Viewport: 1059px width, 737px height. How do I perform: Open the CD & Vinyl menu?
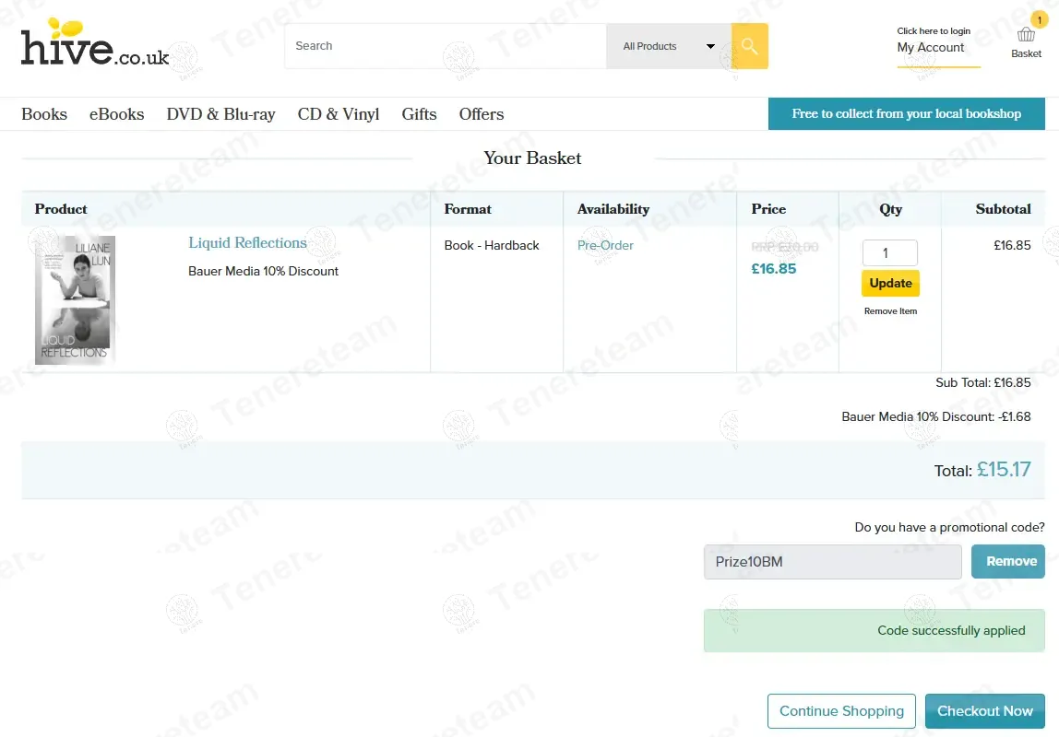point(339,114)
